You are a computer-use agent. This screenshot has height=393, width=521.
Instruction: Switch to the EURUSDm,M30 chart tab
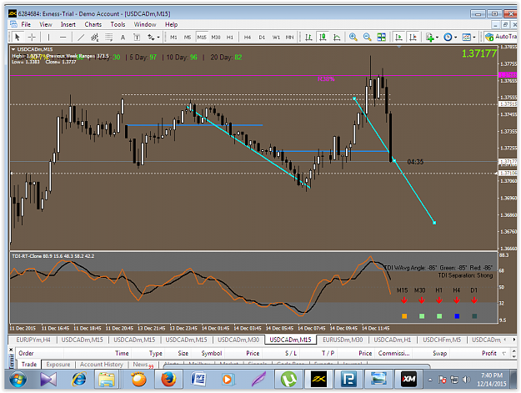tap(343, 340)
